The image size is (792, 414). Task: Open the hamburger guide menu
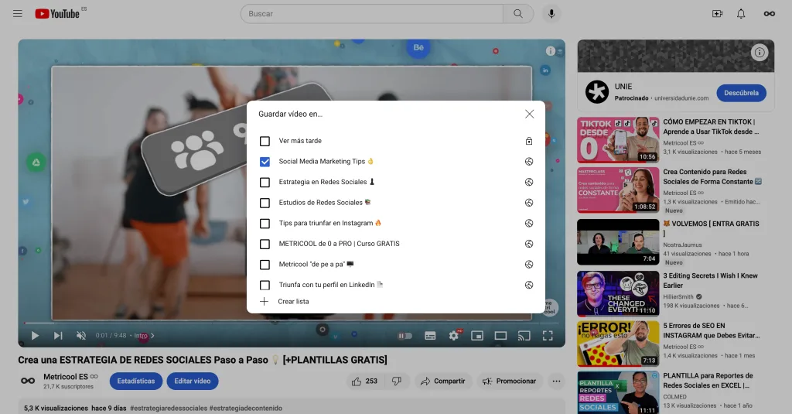(18, 14)
